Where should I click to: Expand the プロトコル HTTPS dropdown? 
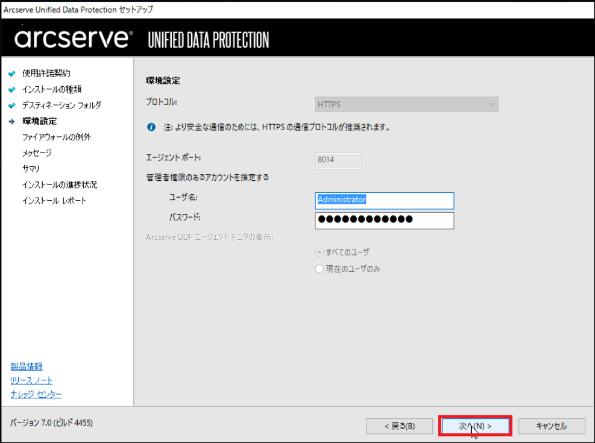pyautogui.click(x=406, y=104)
